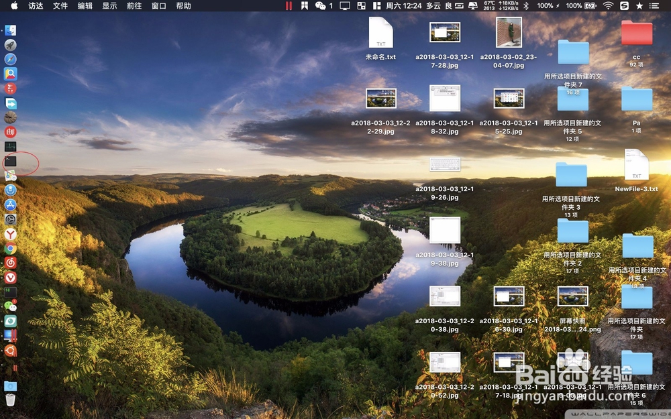Select photo a2018-03-02_23-04-07.jpg
Image resolution: width=671 pixels, height=419 pixels.
tap(509, 32)
